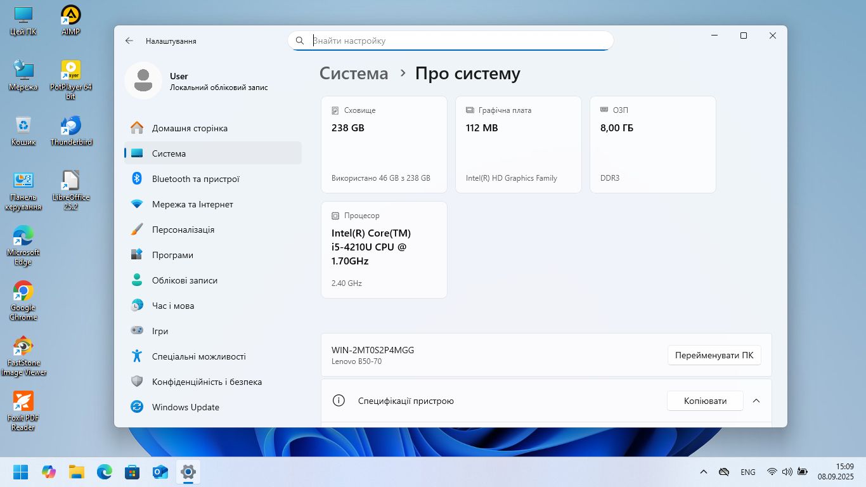Open Програми settings category
The height and width of the screenshot is (487, 866).
pos(213,255)
